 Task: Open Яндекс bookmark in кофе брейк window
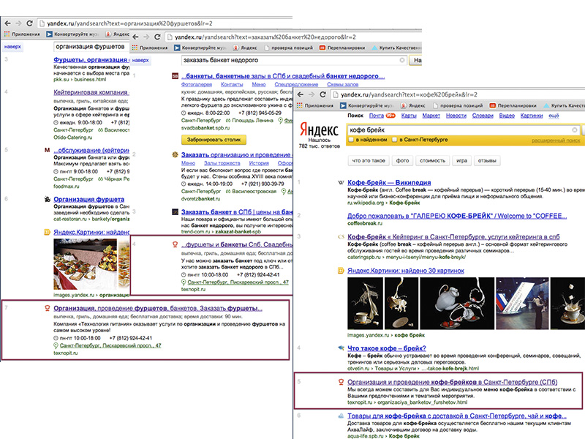414,105
